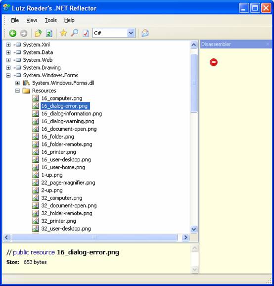Click the horizontal scroll right arrow
The image size is (274, 286).
tap(185, 238)
